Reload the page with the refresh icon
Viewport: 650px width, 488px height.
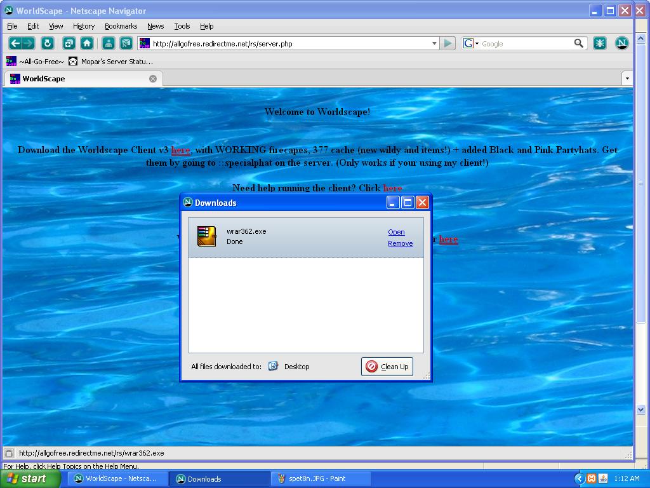pyautogui.click(x=47, y=43)
